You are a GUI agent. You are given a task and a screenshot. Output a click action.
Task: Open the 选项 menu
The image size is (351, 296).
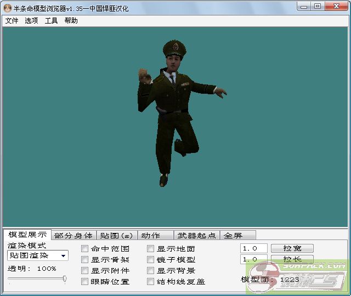coord(31,21)
